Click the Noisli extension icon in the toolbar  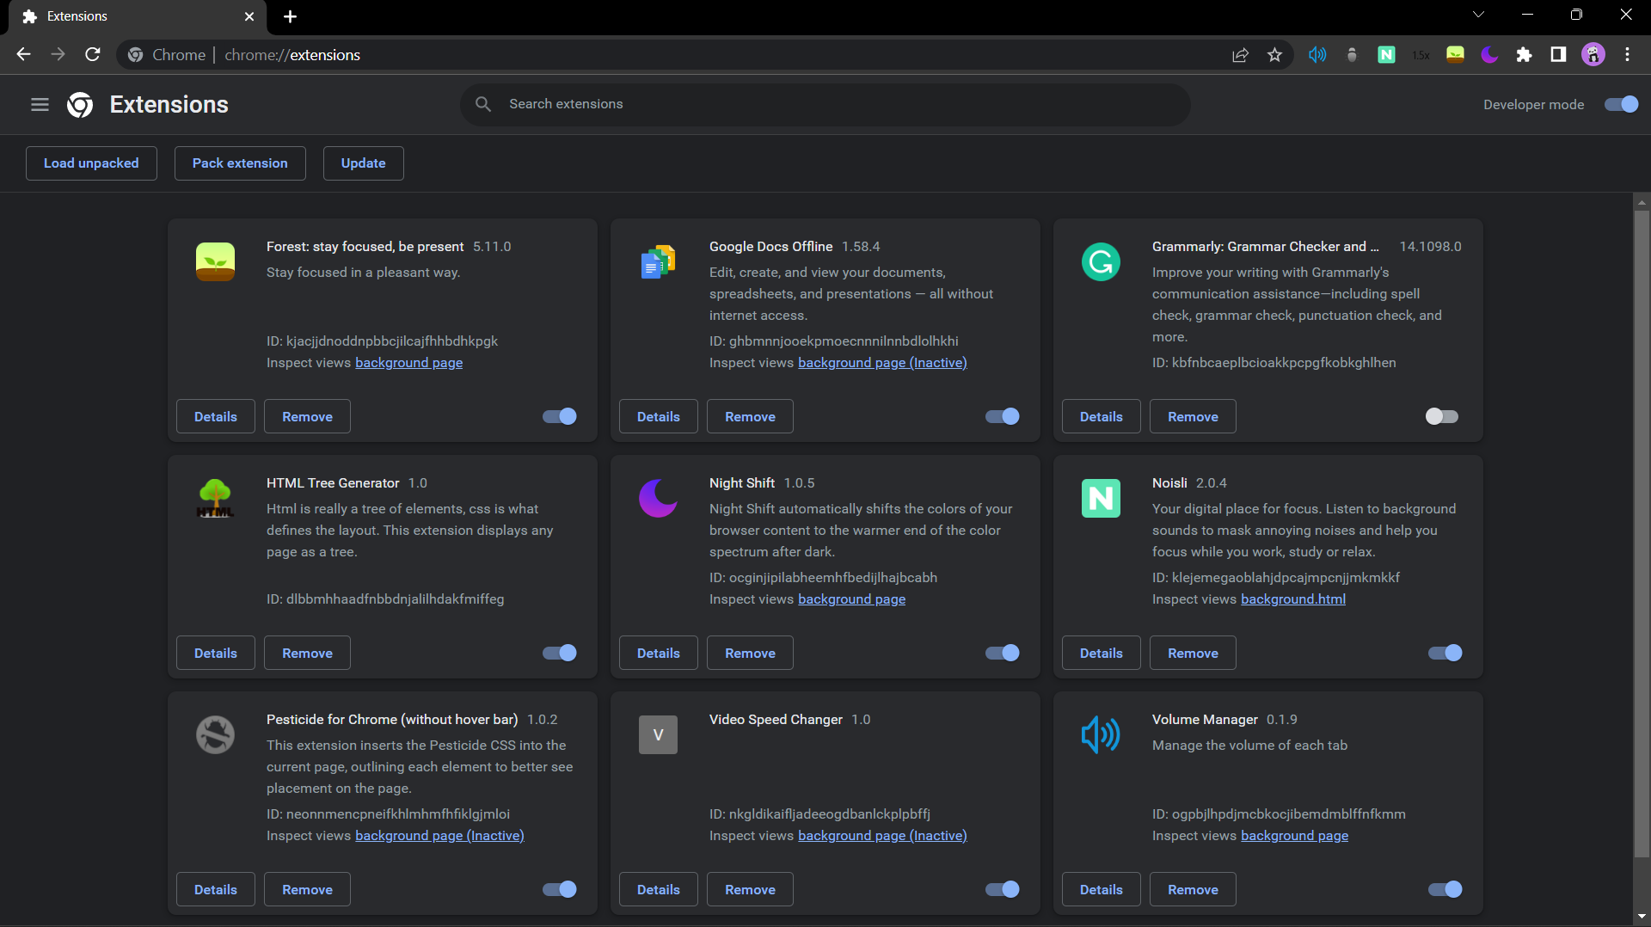point(1387,54)
